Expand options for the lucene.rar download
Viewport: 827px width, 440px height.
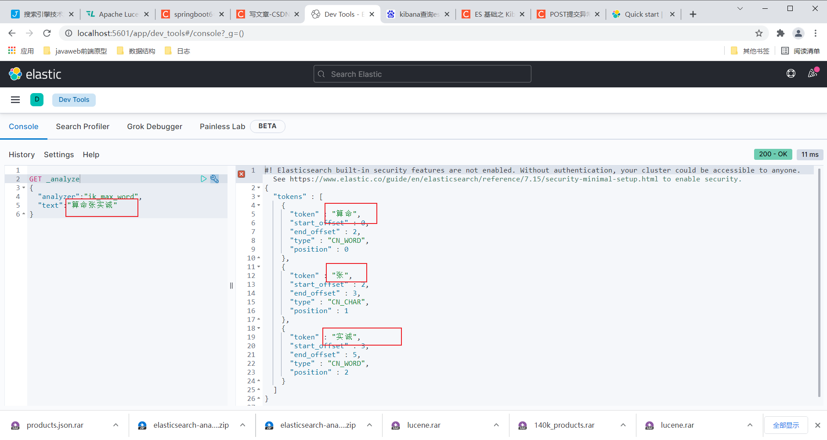click(x=496, y=425)
